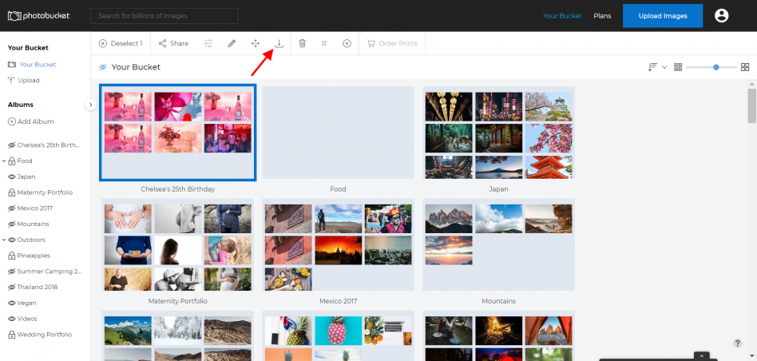Open Vegan album in sidebar
This screenshot has width=757, height=361.
click(26, 303)
